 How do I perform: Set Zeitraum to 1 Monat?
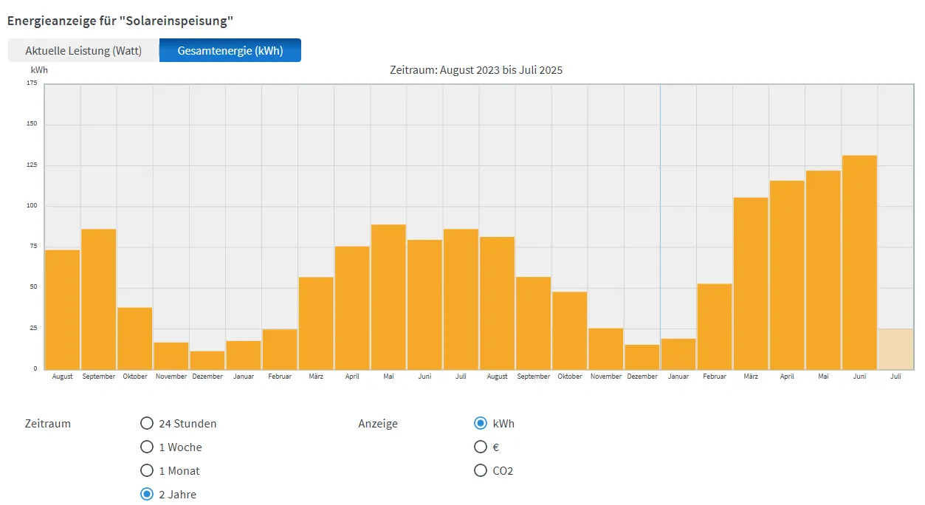[x=146, y=471]
